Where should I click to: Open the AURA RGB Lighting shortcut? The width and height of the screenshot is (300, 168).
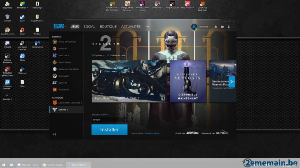click(7, 71)
